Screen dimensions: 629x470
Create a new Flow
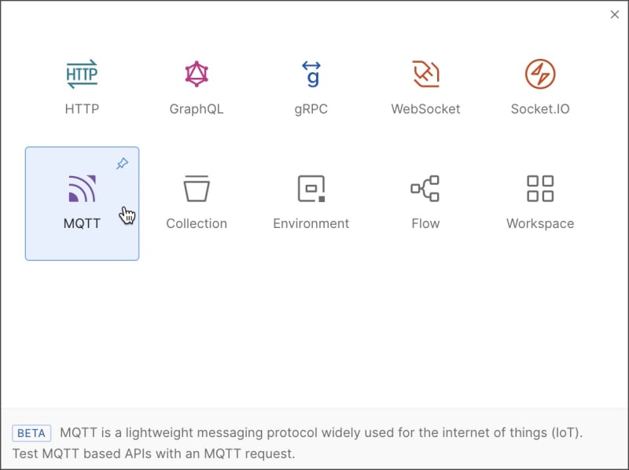(425, 189)
